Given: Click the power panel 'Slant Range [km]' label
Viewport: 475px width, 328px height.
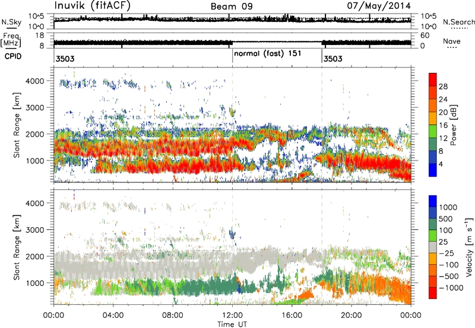Looking at the screenshot, I should [x=17, y=125].
